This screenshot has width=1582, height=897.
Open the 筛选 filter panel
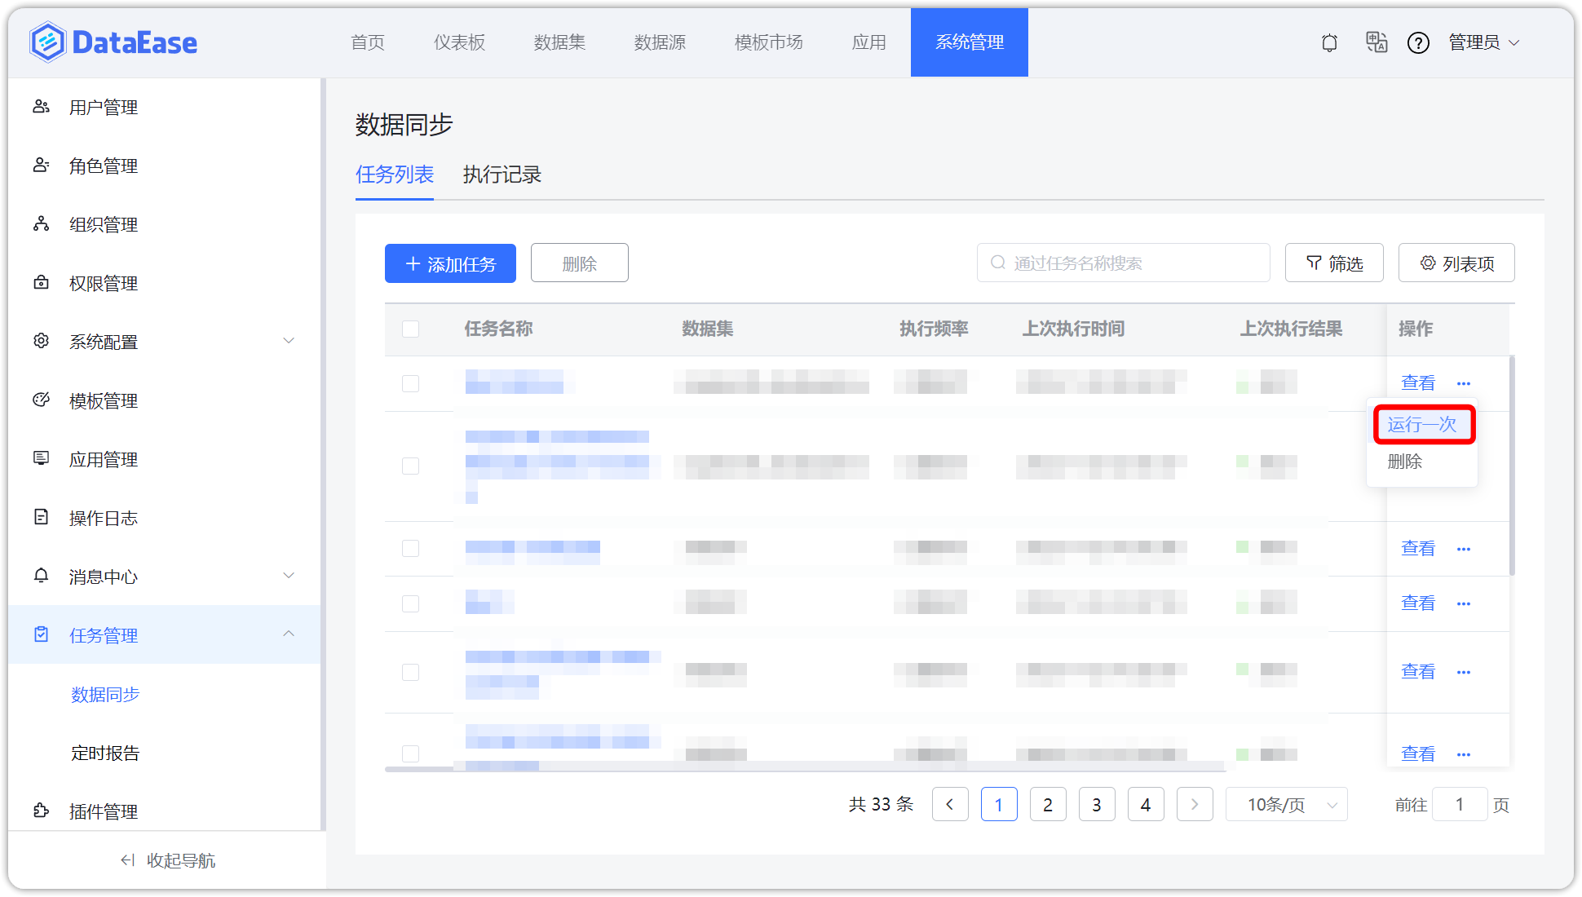1334,263
